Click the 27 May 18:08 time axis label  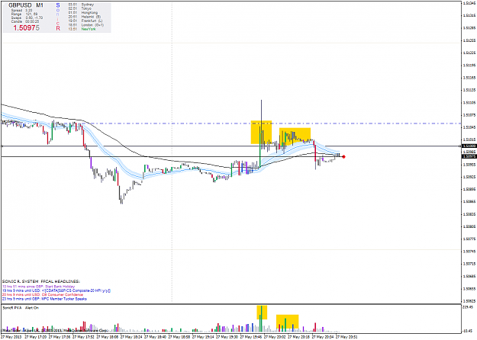click(x=108, y=337)
